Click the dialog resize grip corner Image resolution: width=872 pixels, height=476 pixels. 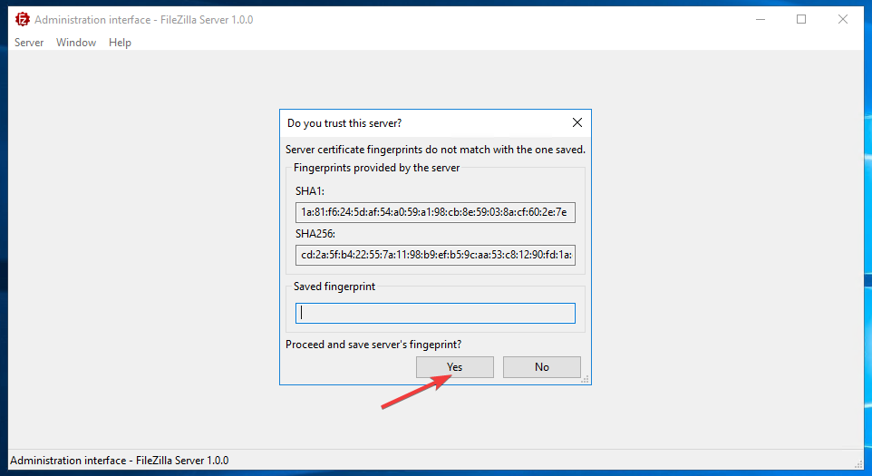[x=585, y=379]
